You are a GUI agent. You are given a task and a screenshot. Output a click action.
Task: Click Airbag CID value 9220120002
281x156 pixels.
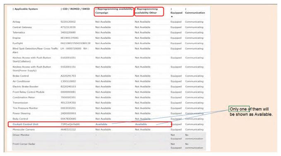(x=68, y=22)
